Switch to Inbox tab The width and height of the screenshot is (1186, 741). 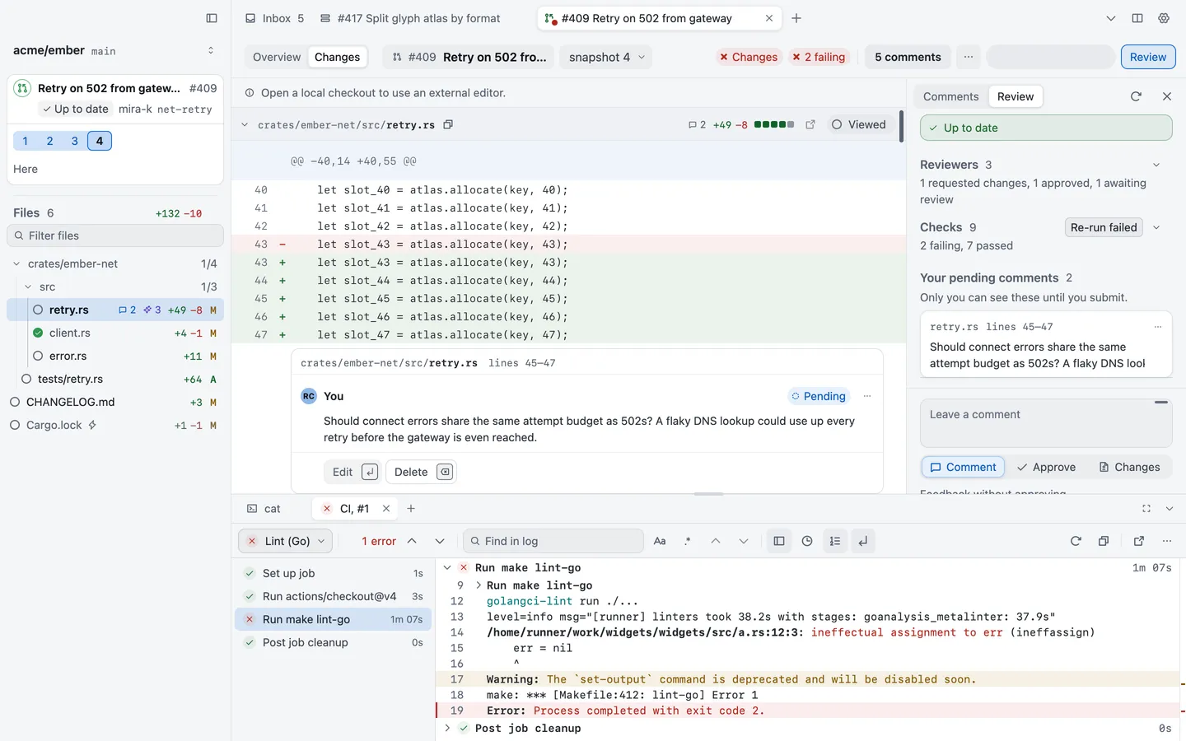click(275, 18)
